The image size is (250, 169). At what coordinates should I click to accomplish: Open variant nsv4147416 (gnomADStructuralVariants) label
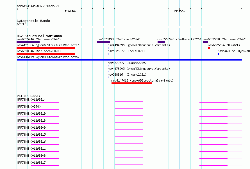tap(142, 80)
